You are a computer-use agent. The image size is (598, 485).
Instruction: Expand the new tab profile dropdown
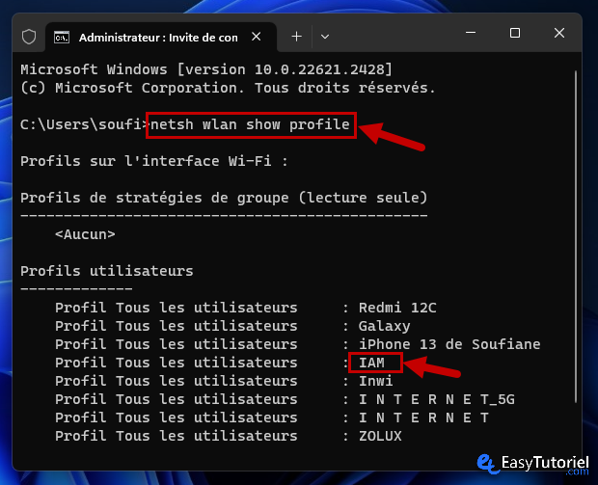tap(325, 37)
